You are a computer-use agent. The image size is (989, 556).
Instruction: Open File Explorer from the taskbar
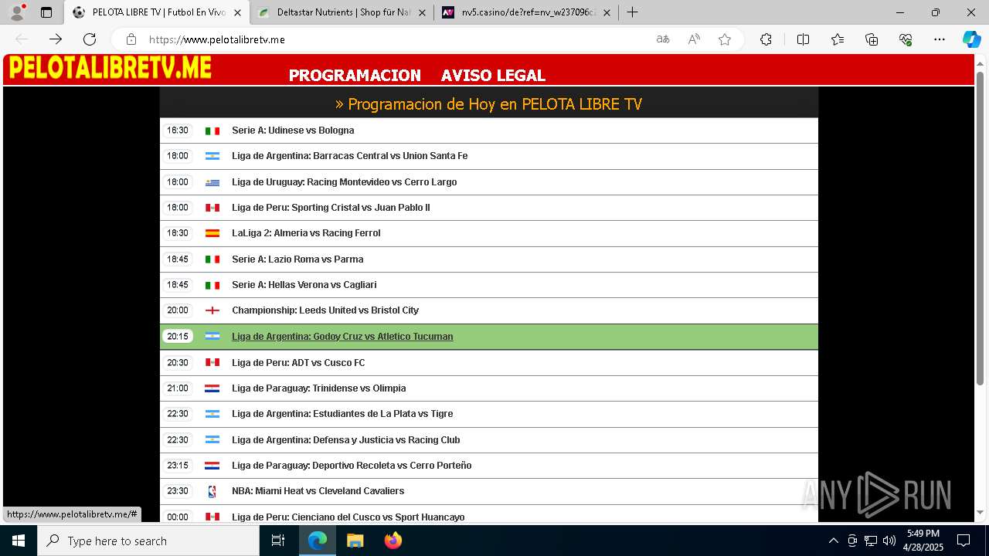pos(355,541)
